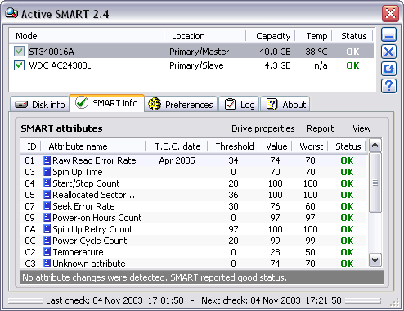Screen dimensions: 404x311
Task: Select Spin Up Retry Count row
Action: 194,229
